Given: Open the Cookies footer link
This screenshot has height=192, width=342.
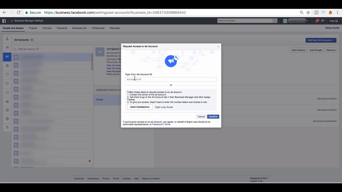Looking at the screenshot, I should (x=126, y=179).
